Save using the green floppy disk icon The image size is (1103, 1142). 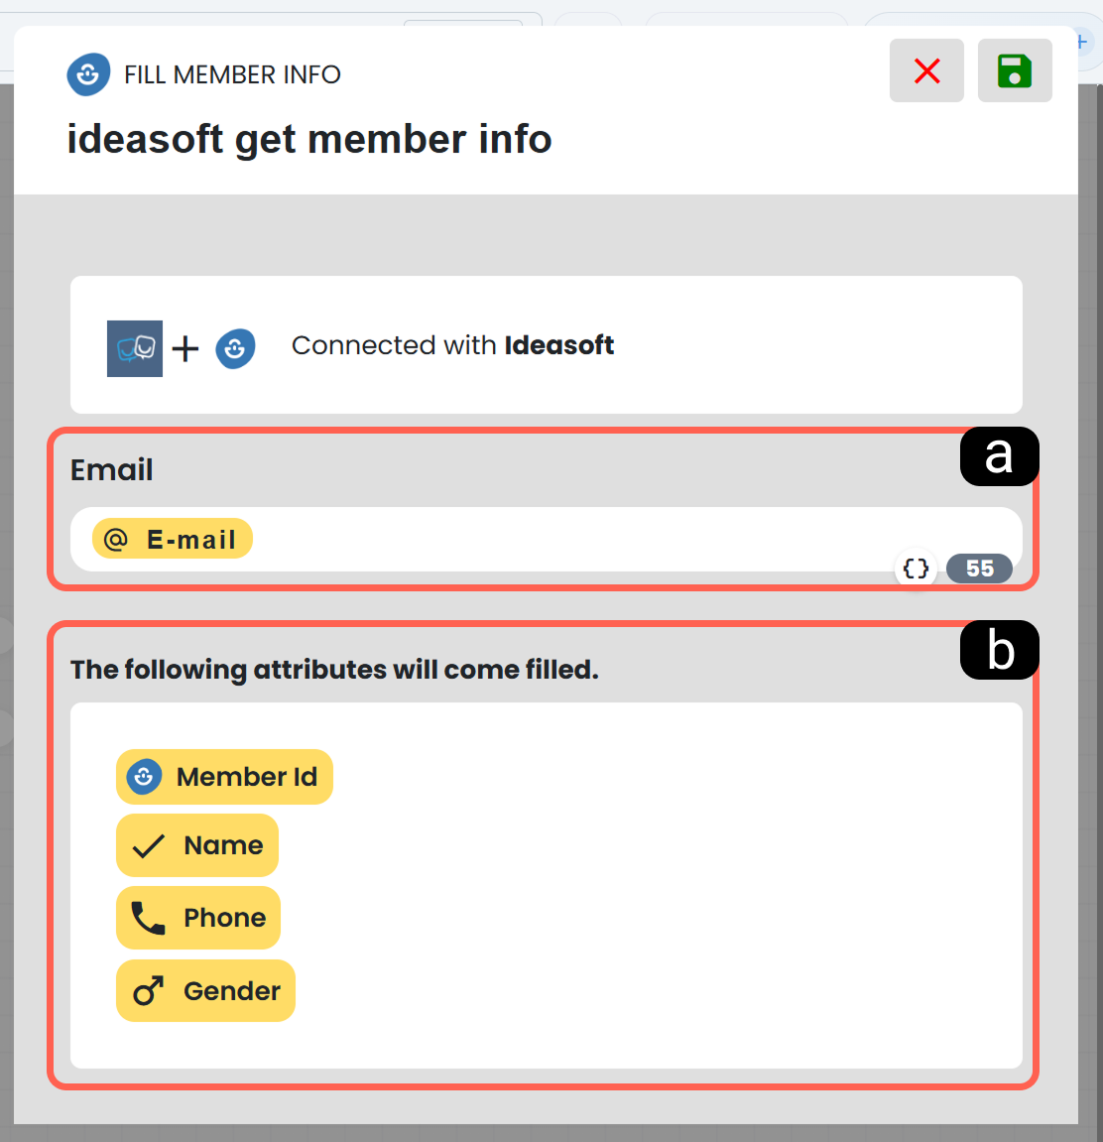coord(1014,70)
